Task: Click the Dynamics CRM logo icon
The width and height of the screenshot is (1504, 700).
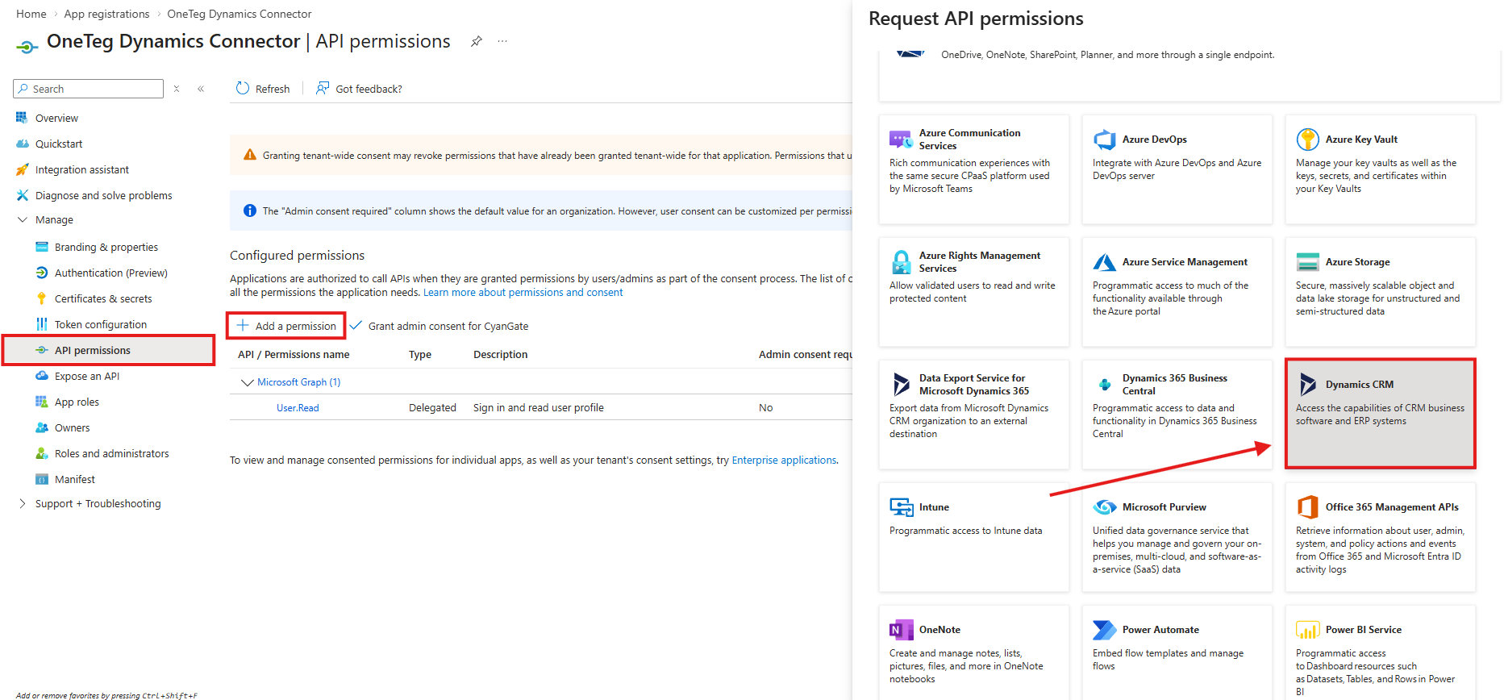Action: tap(1307, 385)
